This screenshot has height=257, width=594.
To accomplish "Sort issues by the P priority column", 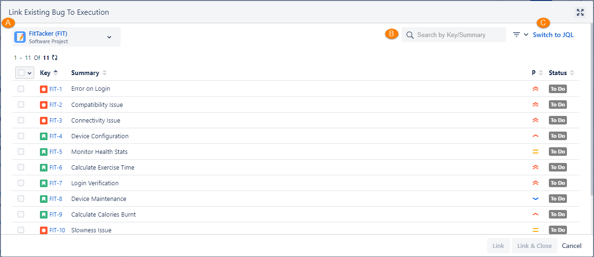I will [x=537, y=73].
